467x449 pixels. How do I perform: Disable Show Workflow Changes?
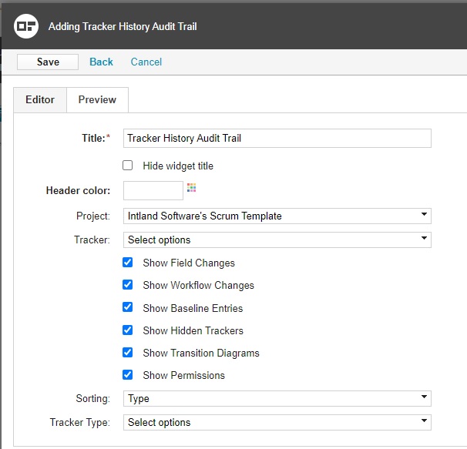127,285
